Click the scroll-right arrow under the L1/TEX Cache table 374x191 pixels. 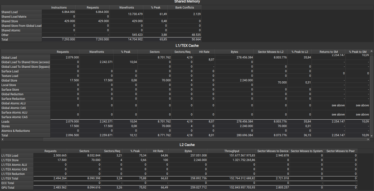coord(369,140)
